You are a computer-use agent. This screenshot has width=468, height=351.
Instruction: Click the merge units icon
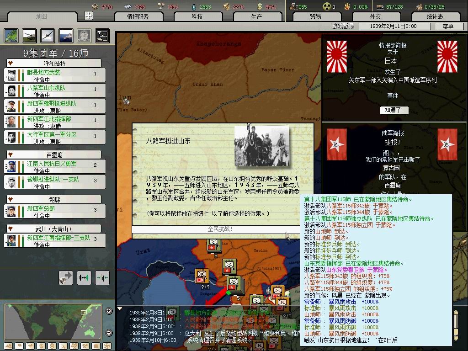coord(102,277)
